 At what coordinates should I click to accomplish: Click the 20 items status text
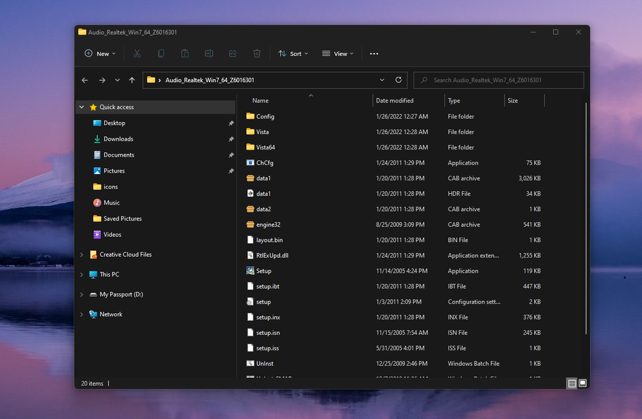[92, 384]
